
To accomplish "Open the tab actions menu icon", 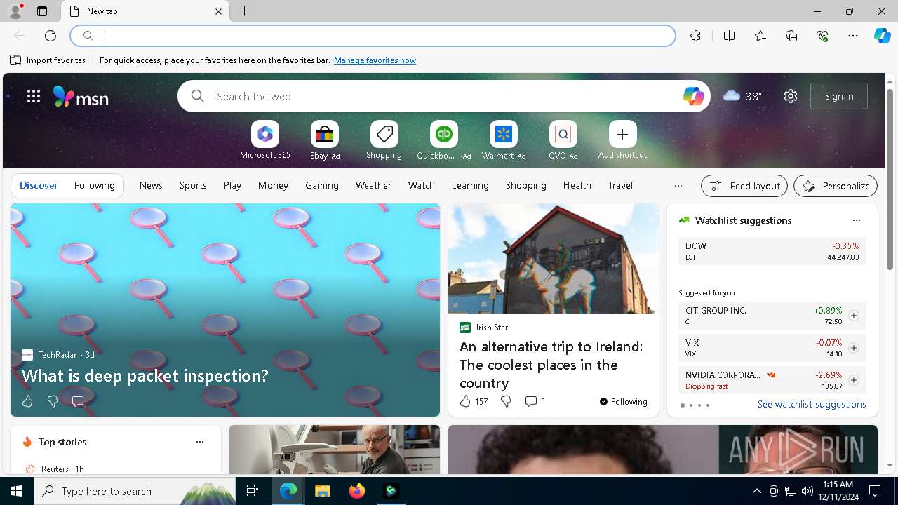I will [42, 11].
